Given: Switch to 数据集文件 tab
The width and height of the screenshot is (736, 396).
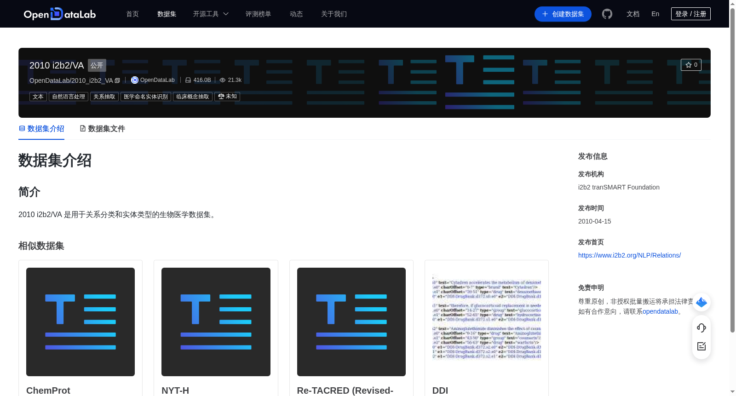Looking at the screenshot, I should pos(102,129).
